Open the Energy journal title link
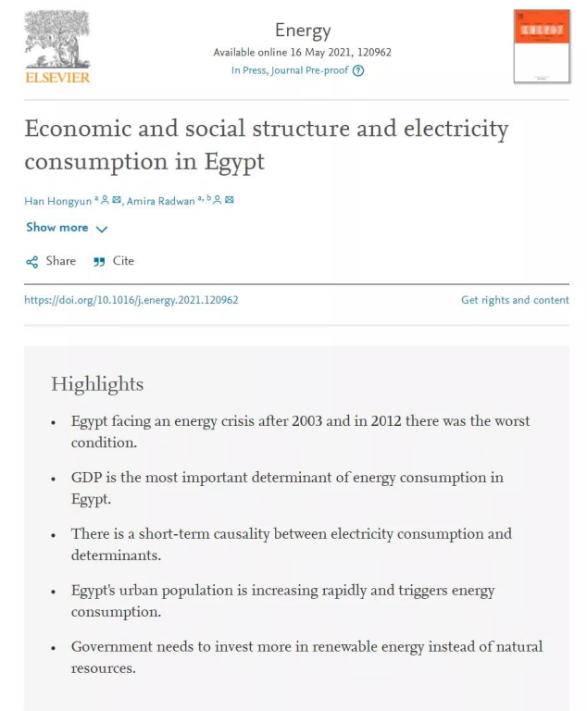Screen dimensions: 587x711 302,31
